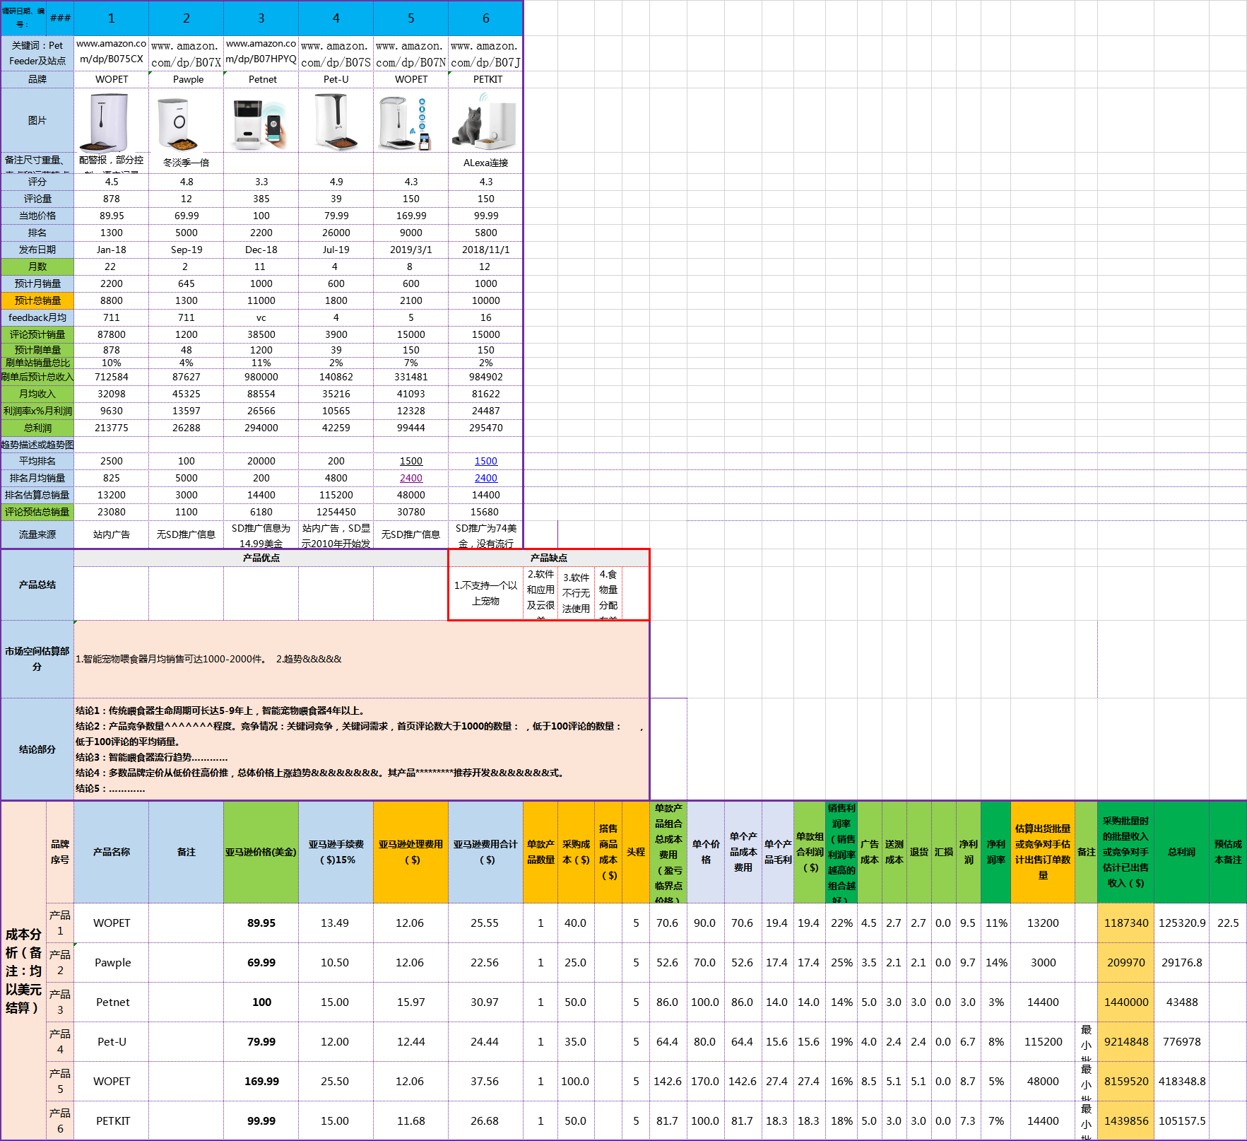Select the 712584 total revenue cell
This screenshot has height=1141, width=1247.
pyautogui.click(x=112, y=377)
